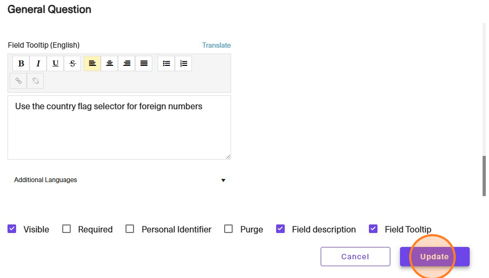Toggle italic formatting button
Image resolution: width=489 pixels, height=278 pixels.
pyautogui.click(x=38, y=64)
